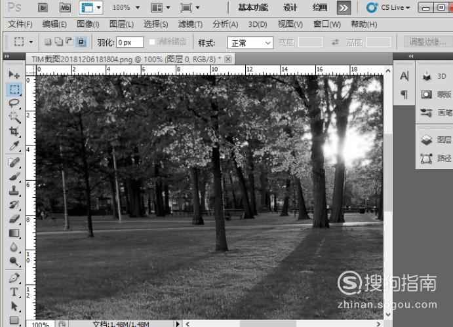Open the 样式 style dropdown
The image size is (453, 327).
click(x=250, y=43)
